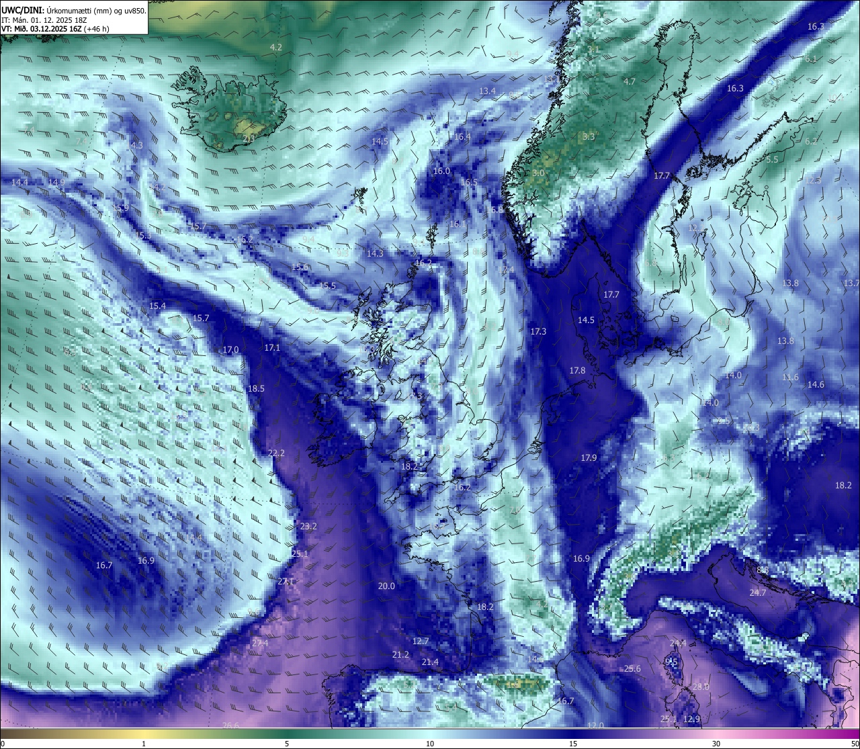Click the 21.4 map value
This screenshot has height=749, width=860.
pyautogui.click(x=430, y=662)
